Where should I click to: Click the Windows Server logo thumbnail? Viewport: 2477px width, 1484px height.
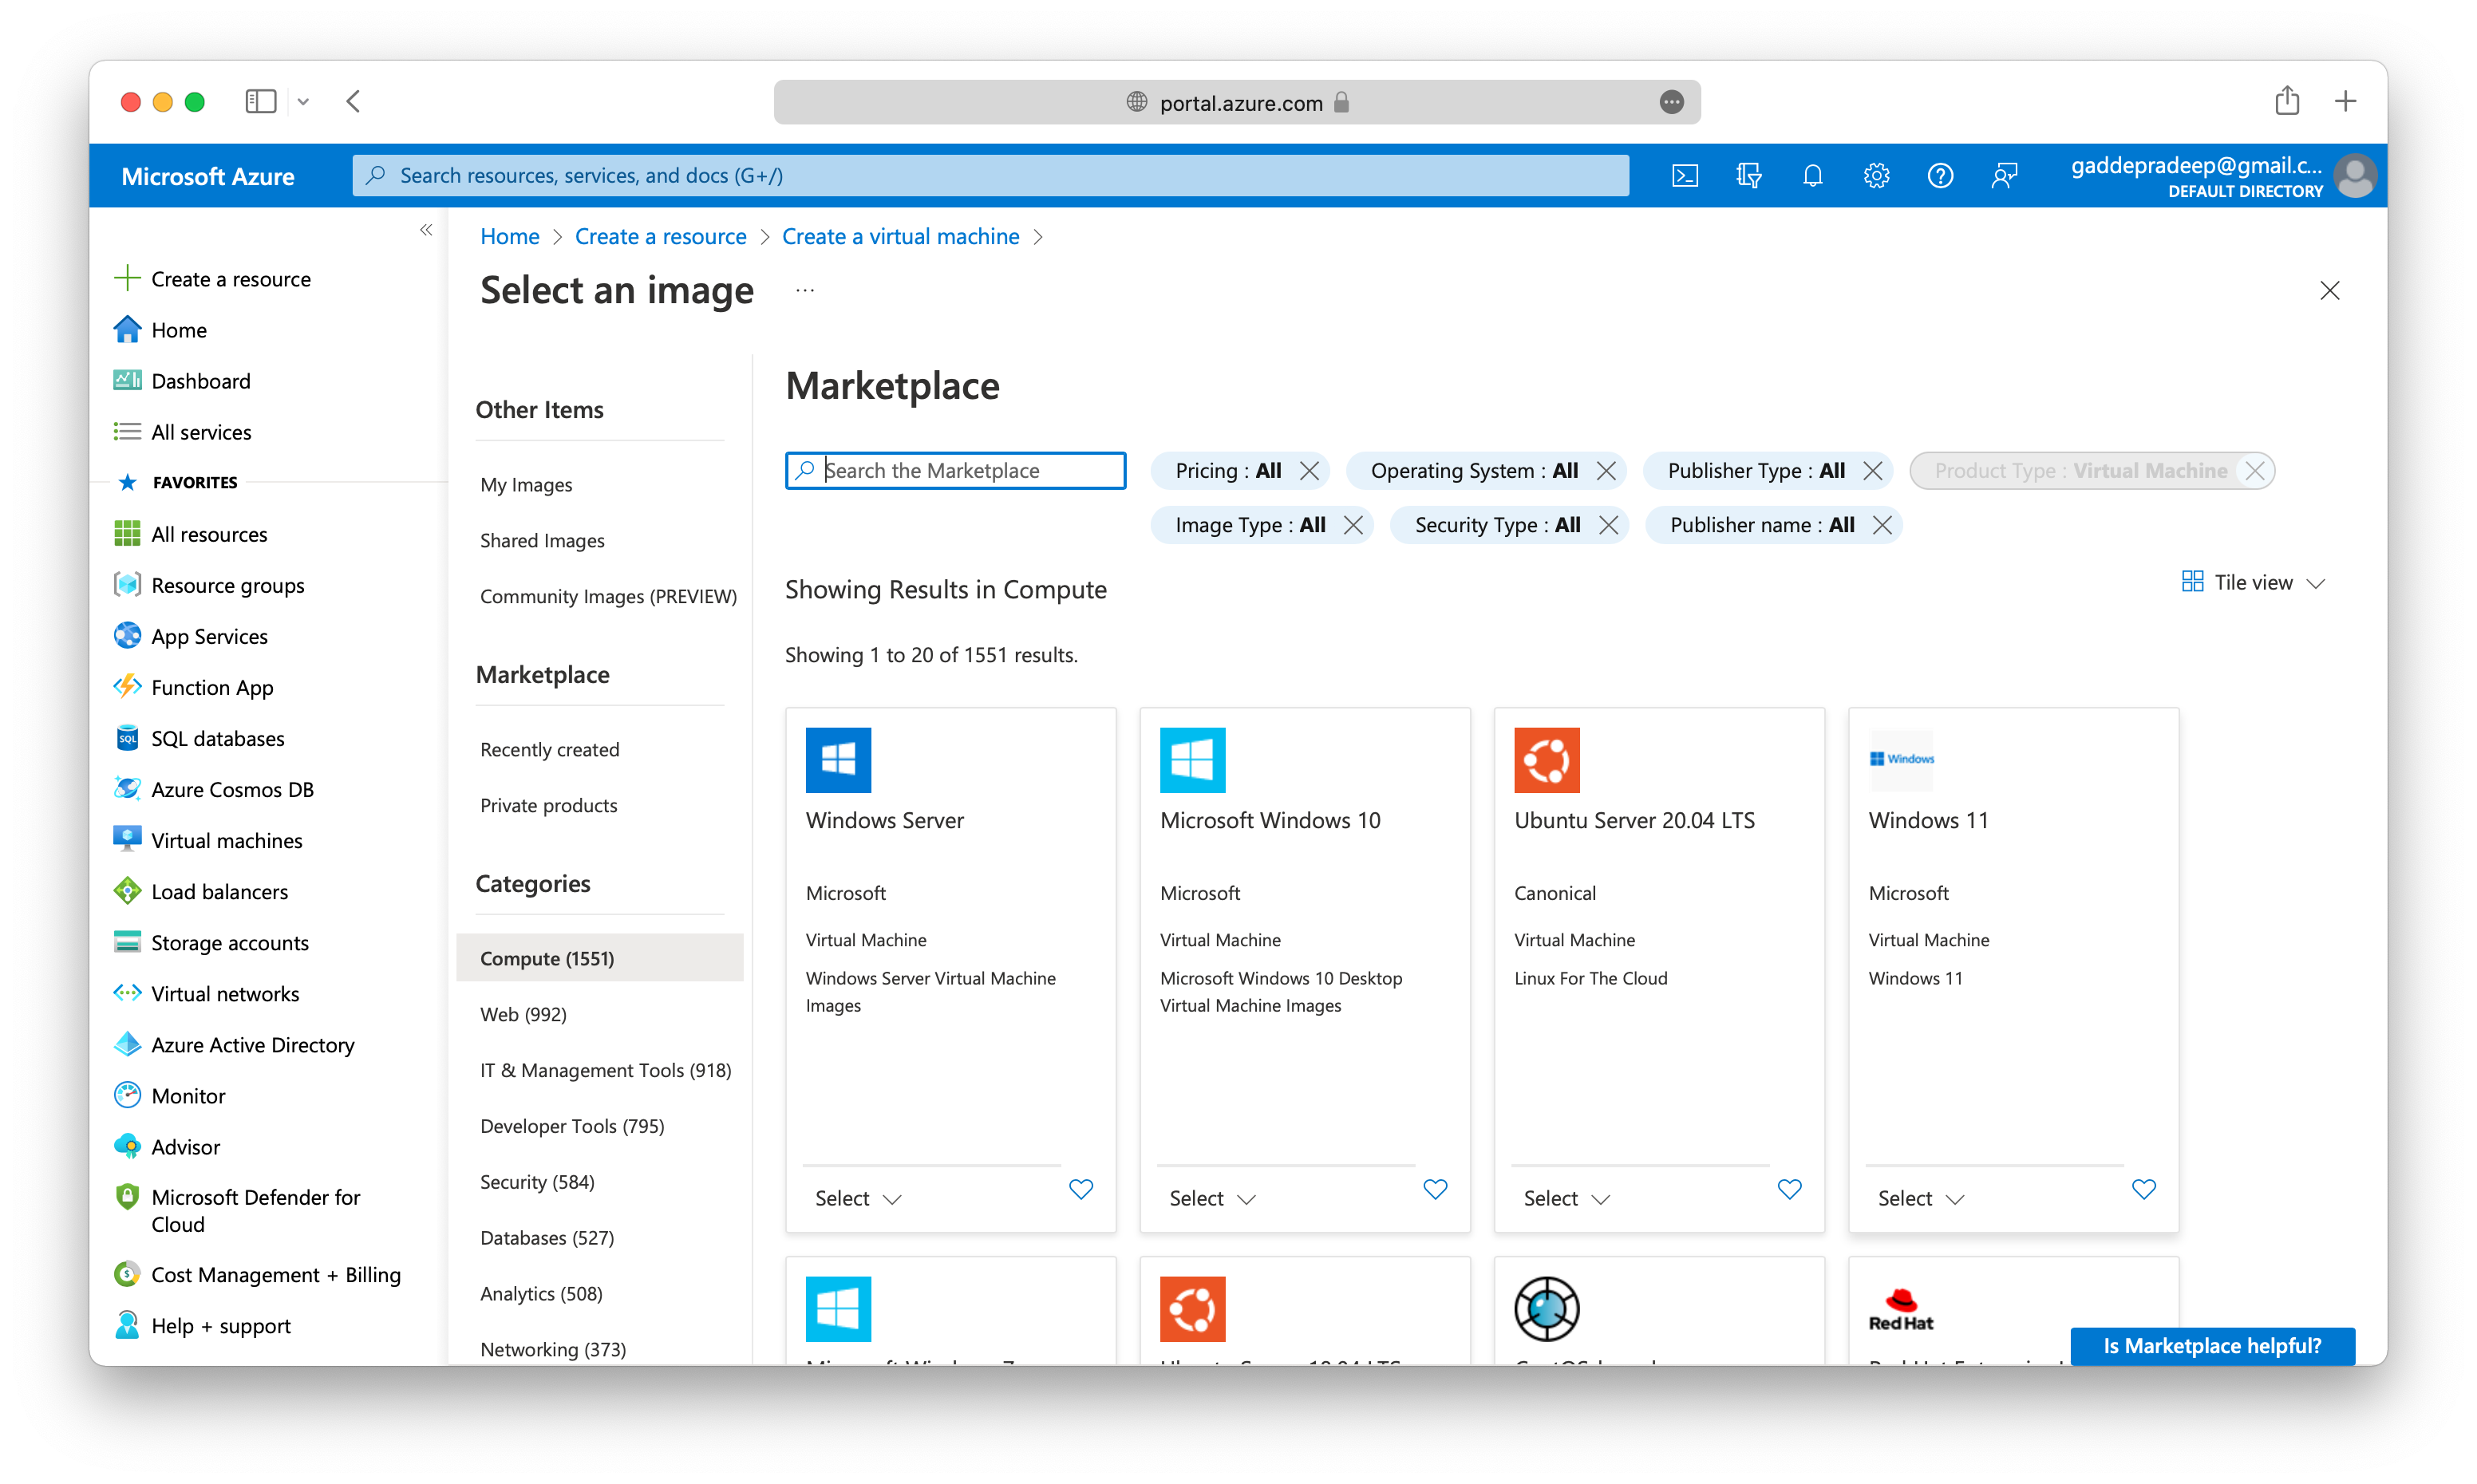[838, 760]
